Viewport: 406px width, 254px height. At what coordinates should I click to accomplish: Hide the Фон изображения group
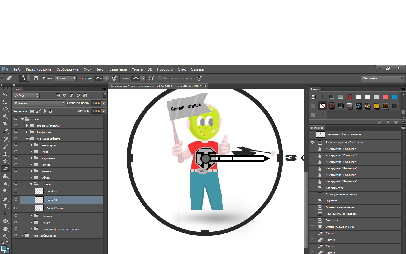16,235
